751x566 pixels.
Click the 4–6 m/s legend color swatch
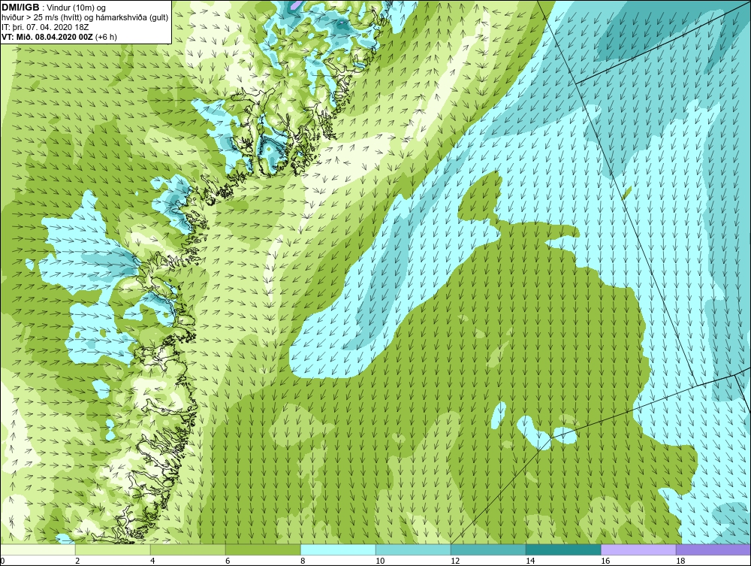point(188,549)
